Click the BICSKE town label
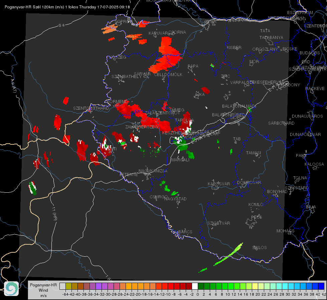Image resolution: width=327 pixels, height=300 pixels. pyautogui.click(x=290, y=49)
